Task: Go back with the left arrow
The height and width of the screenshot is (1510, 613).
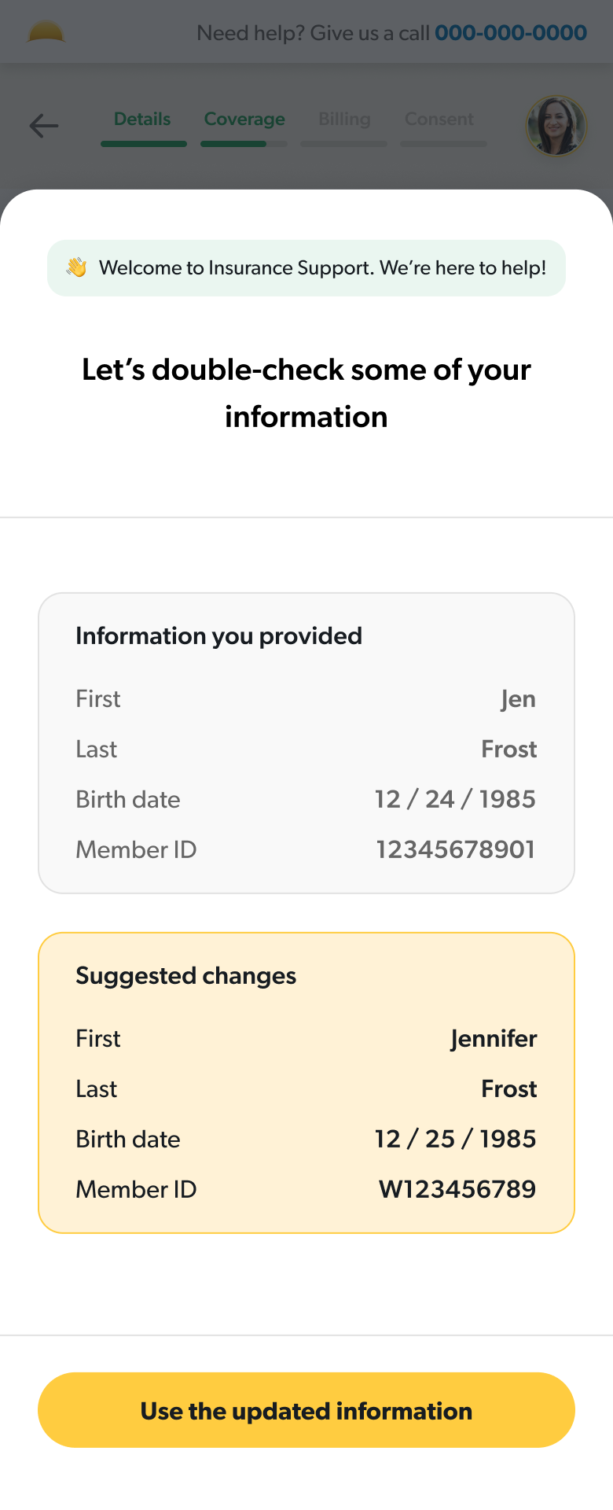Action: (44, 126)
